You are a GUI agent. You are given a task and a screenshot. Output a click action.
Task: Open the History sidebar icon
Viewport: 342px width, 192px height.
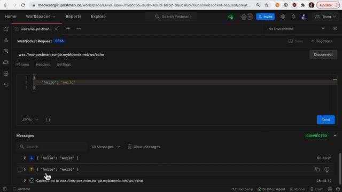[6, 84]
